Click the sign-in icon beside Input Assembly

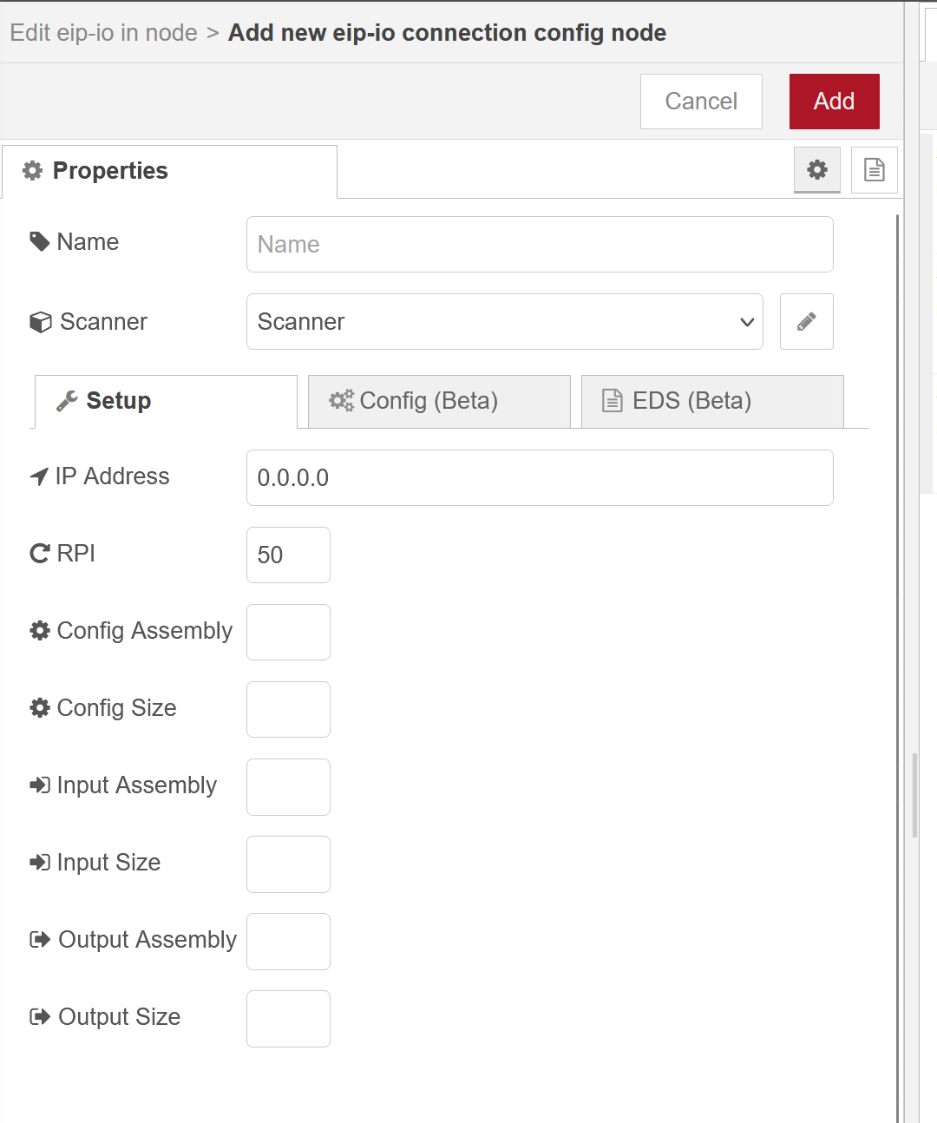pyautogui.click(x=40, y=785)
